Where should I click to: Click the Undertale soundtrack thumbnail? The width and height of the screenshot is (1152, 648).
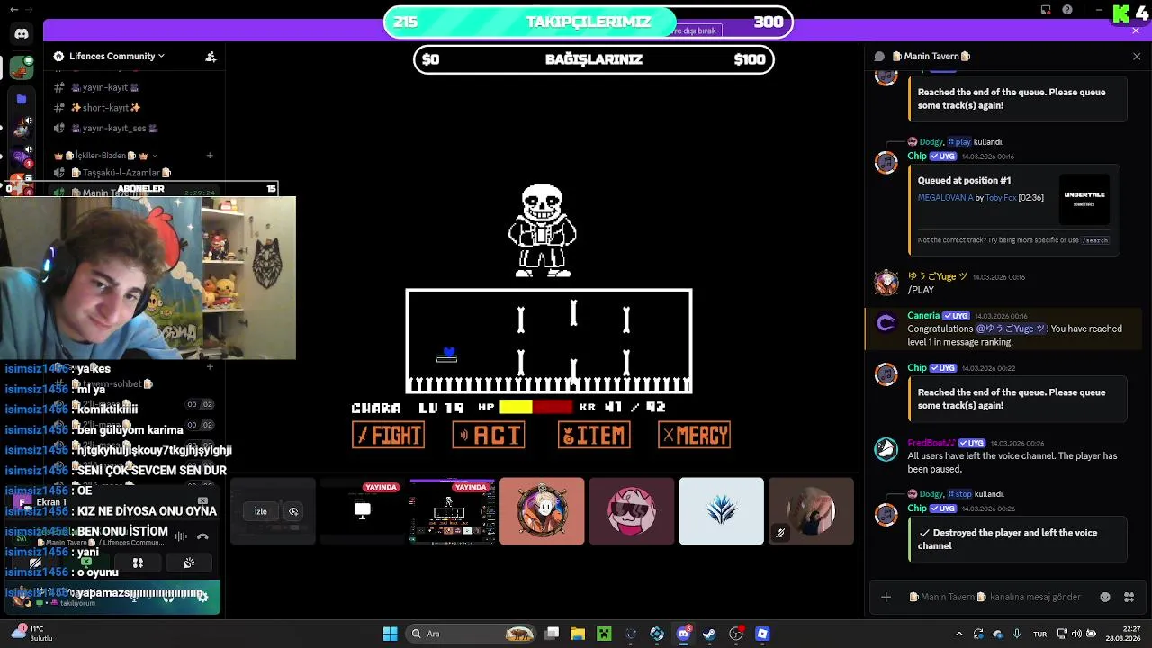tap(1084, 199)
